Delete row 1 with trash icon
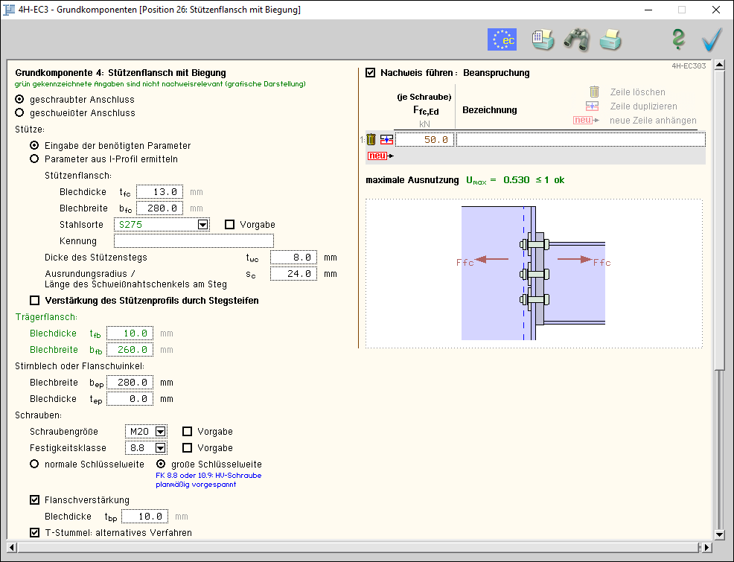This screenshot has width=734, height=562. pyautogui.click(x=371, y=139)
